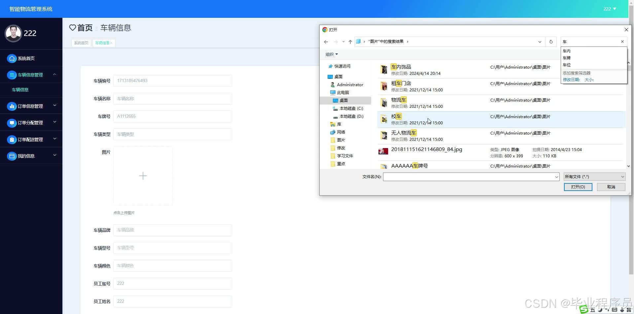Click the 订单配送管理 clipboard icon
This screenshot has width=634, height=314.
[x=12, y=140]
